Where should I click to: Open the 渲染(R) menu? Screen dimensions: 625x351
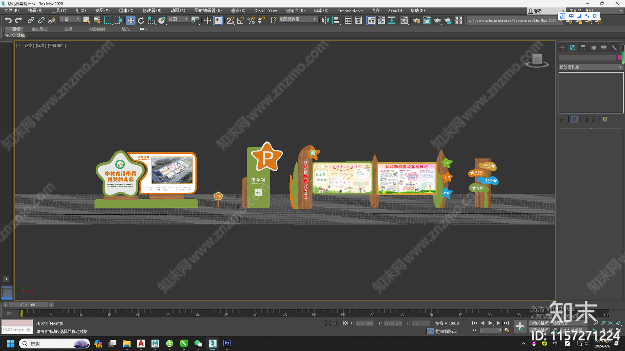[x=238, y=11]
